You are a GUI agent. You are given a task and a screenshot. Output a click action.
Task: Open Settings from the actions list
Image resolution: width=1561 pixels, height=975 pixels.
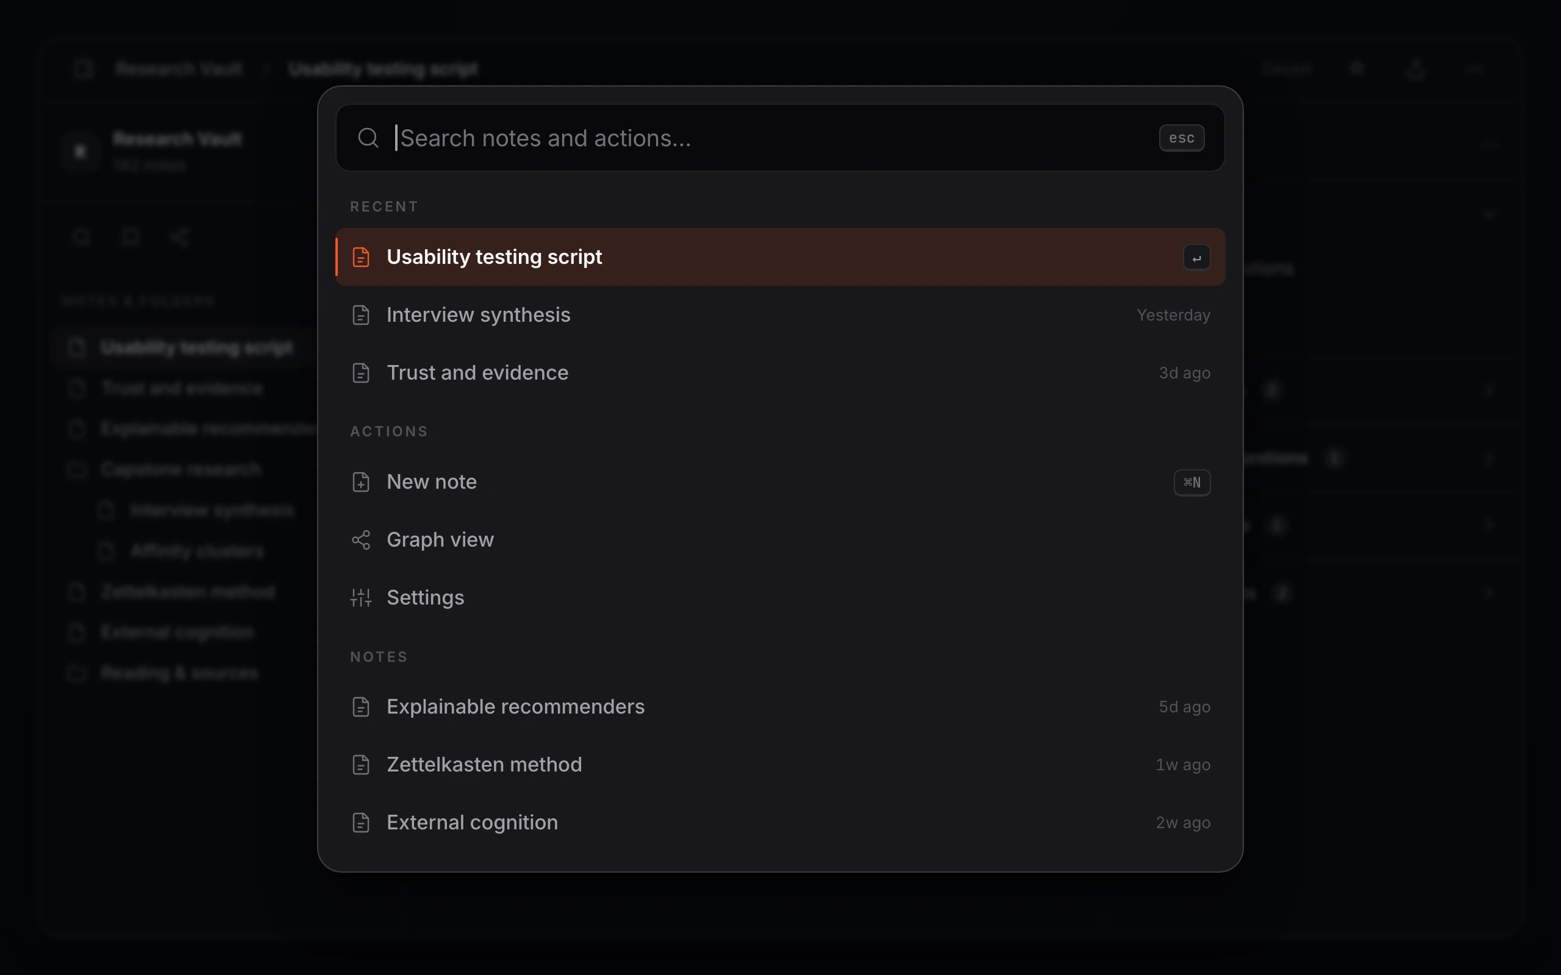pos(780,598)
